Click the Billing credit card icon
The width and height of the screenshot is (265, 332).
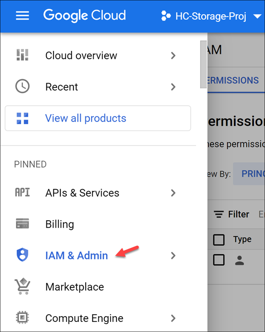[x=23, y=223]
